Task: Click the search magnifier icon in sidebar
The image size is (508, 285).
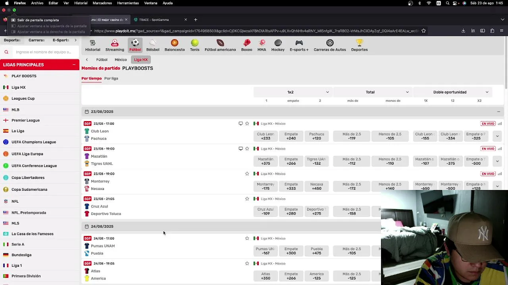Action: coord(6,52)
